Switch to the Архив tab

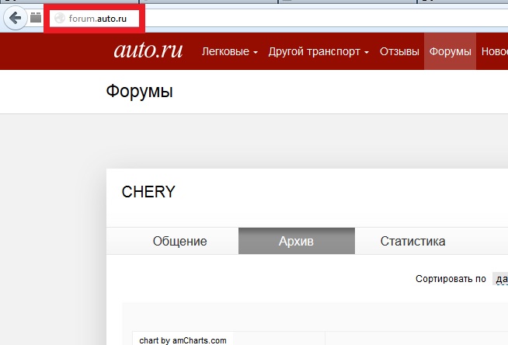pyautogui.click(x=297, y=241)
